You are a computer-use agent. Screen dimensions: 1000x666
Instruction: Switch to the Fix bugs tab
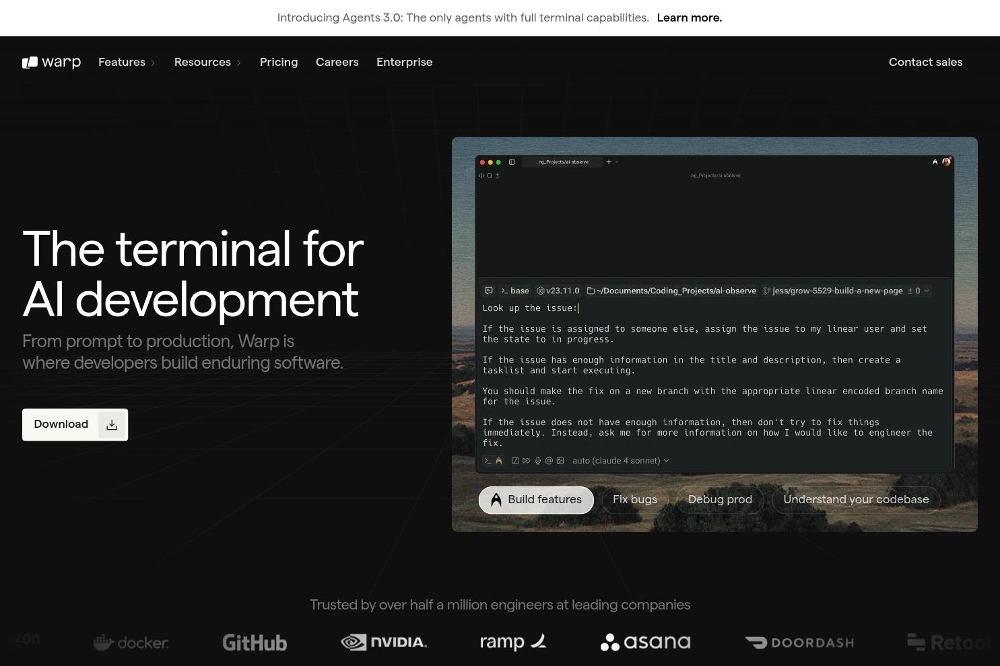coord(635,500)
